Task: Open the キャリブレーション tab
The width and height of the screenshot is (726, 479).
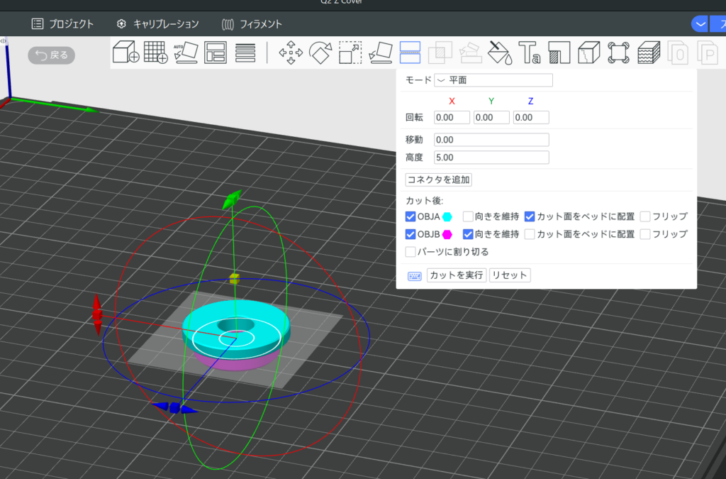Action: 157,24
